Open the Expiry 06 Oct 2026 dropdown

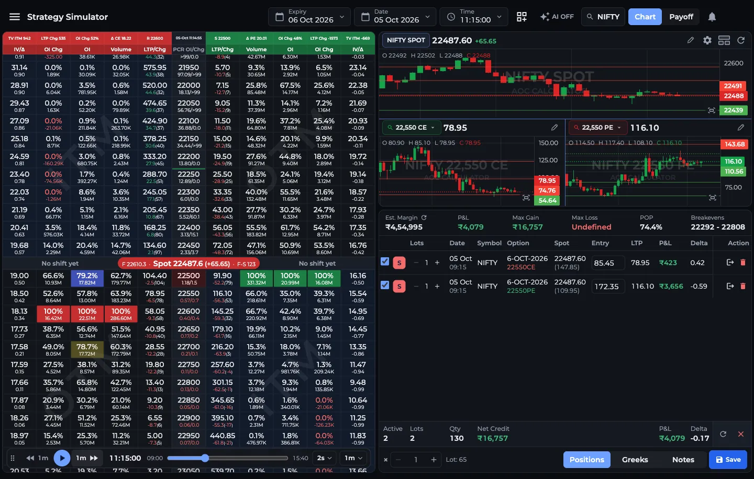pyautogui.click(x=309, y=17)
